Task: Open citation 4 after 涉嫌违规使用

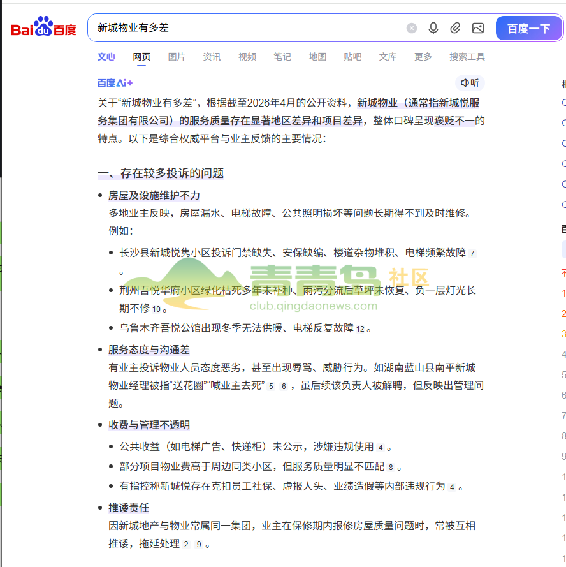Action: pyautogui.click(x=381, y=448)
